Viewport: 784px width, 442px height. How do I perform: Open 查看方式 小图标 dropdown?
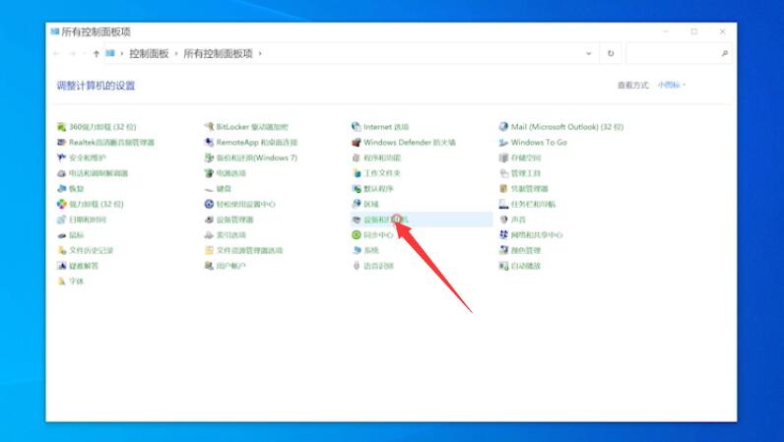click(x=672, y=85)
